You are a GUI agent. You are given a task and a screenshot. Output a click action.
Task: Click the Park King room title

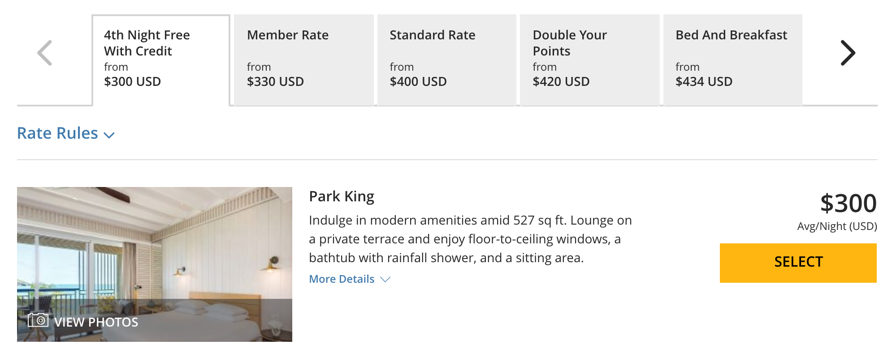click(x=342, y=196)
